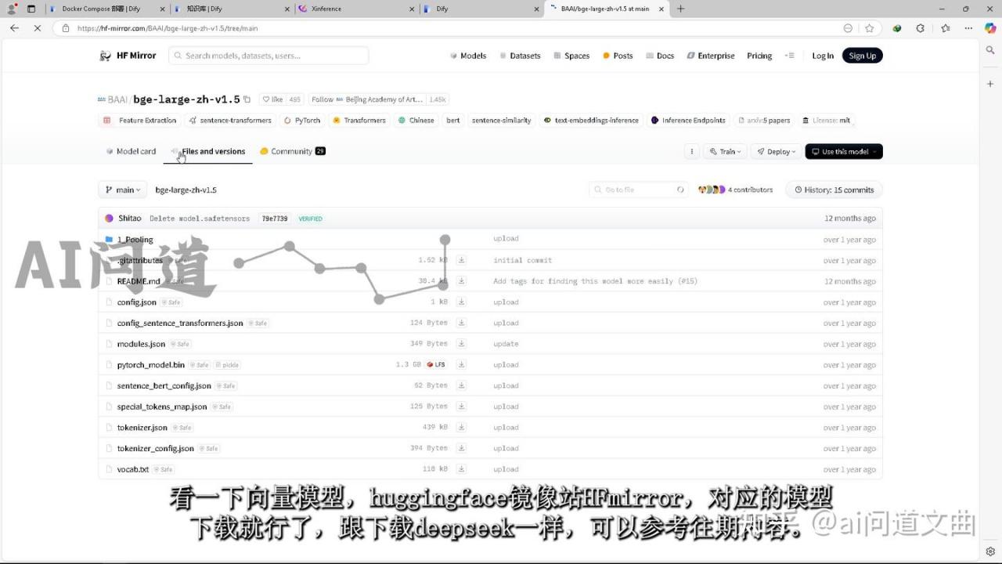Click the Shitao author name

tap(130, 219)
